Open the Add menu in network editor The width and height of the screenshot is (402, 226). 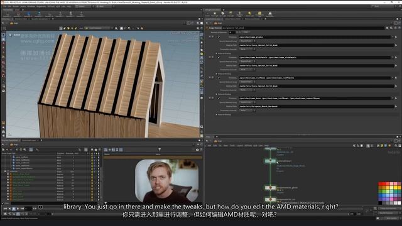point(209,146)
